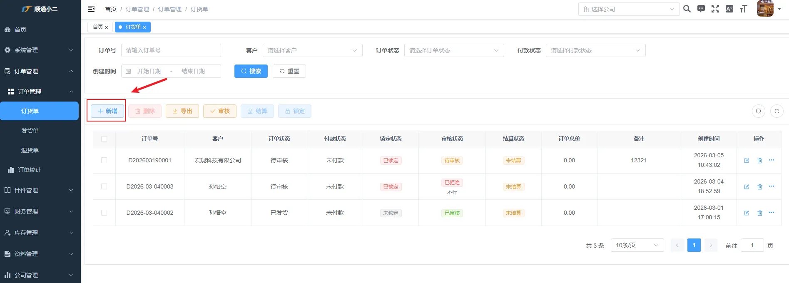The height and width of the screenshot is (283, 789).
Task: Open the font size settings icon
Action: tap(744, 9)
